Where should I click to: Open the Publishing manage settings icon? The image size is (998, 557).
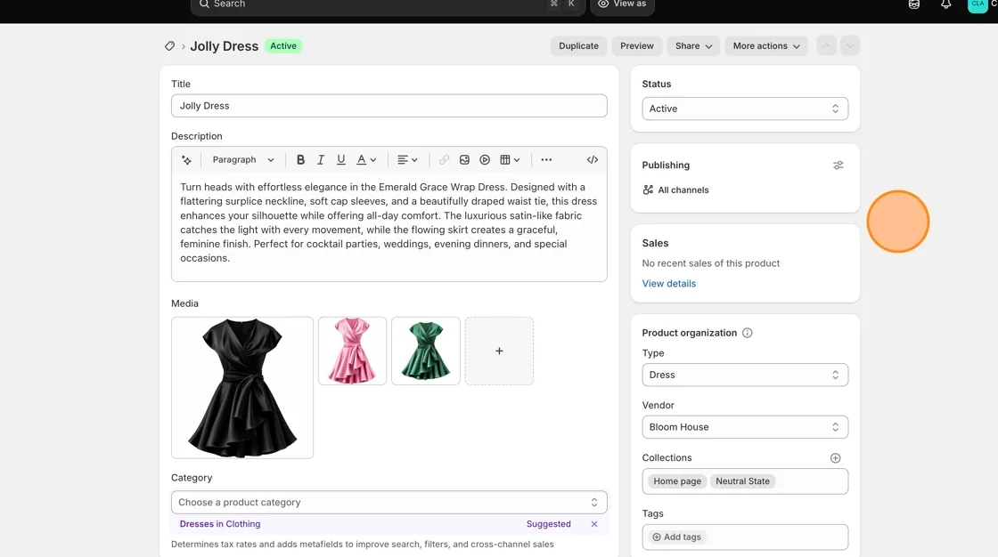click(838, 165)
